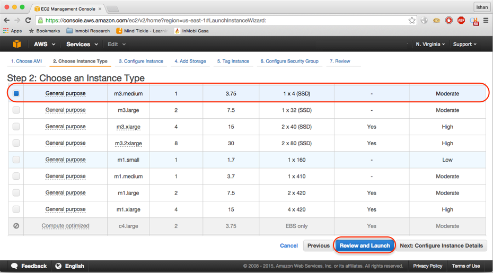Go to 5. Tag Instance tab
The image size is (493, 273).
pos(233,61)
